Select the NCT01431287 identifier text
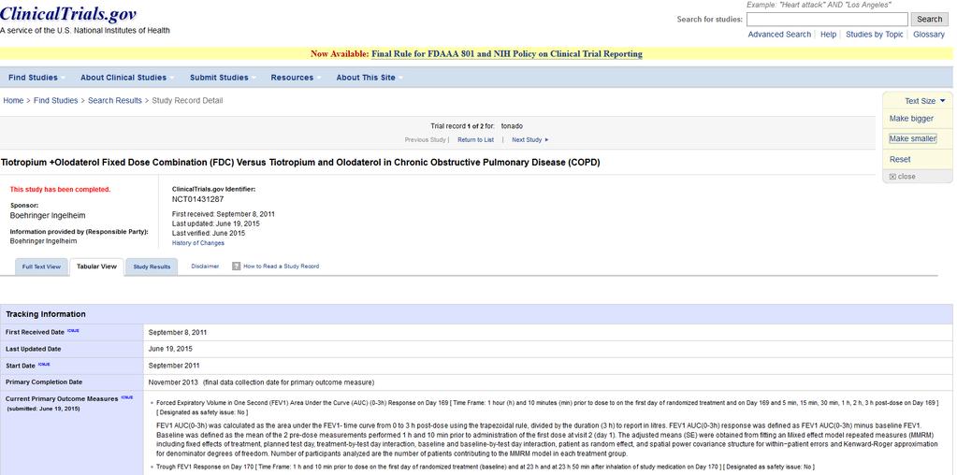This screenshot has height=475, width=957. tap(197, 199)
